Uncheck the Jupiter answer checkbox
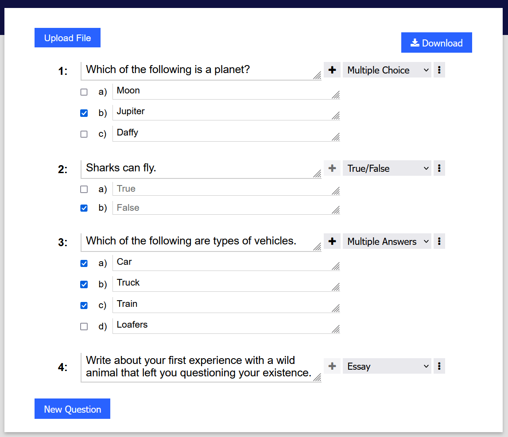The height and width of the screenshot is (437, 508). coord(84,113)
